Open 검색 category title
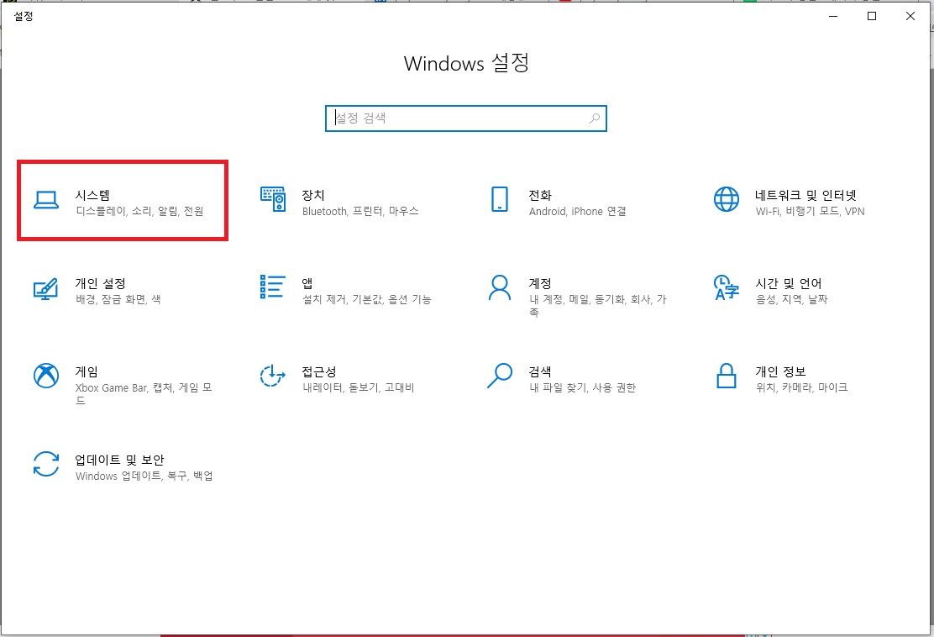 pos(540,371)
